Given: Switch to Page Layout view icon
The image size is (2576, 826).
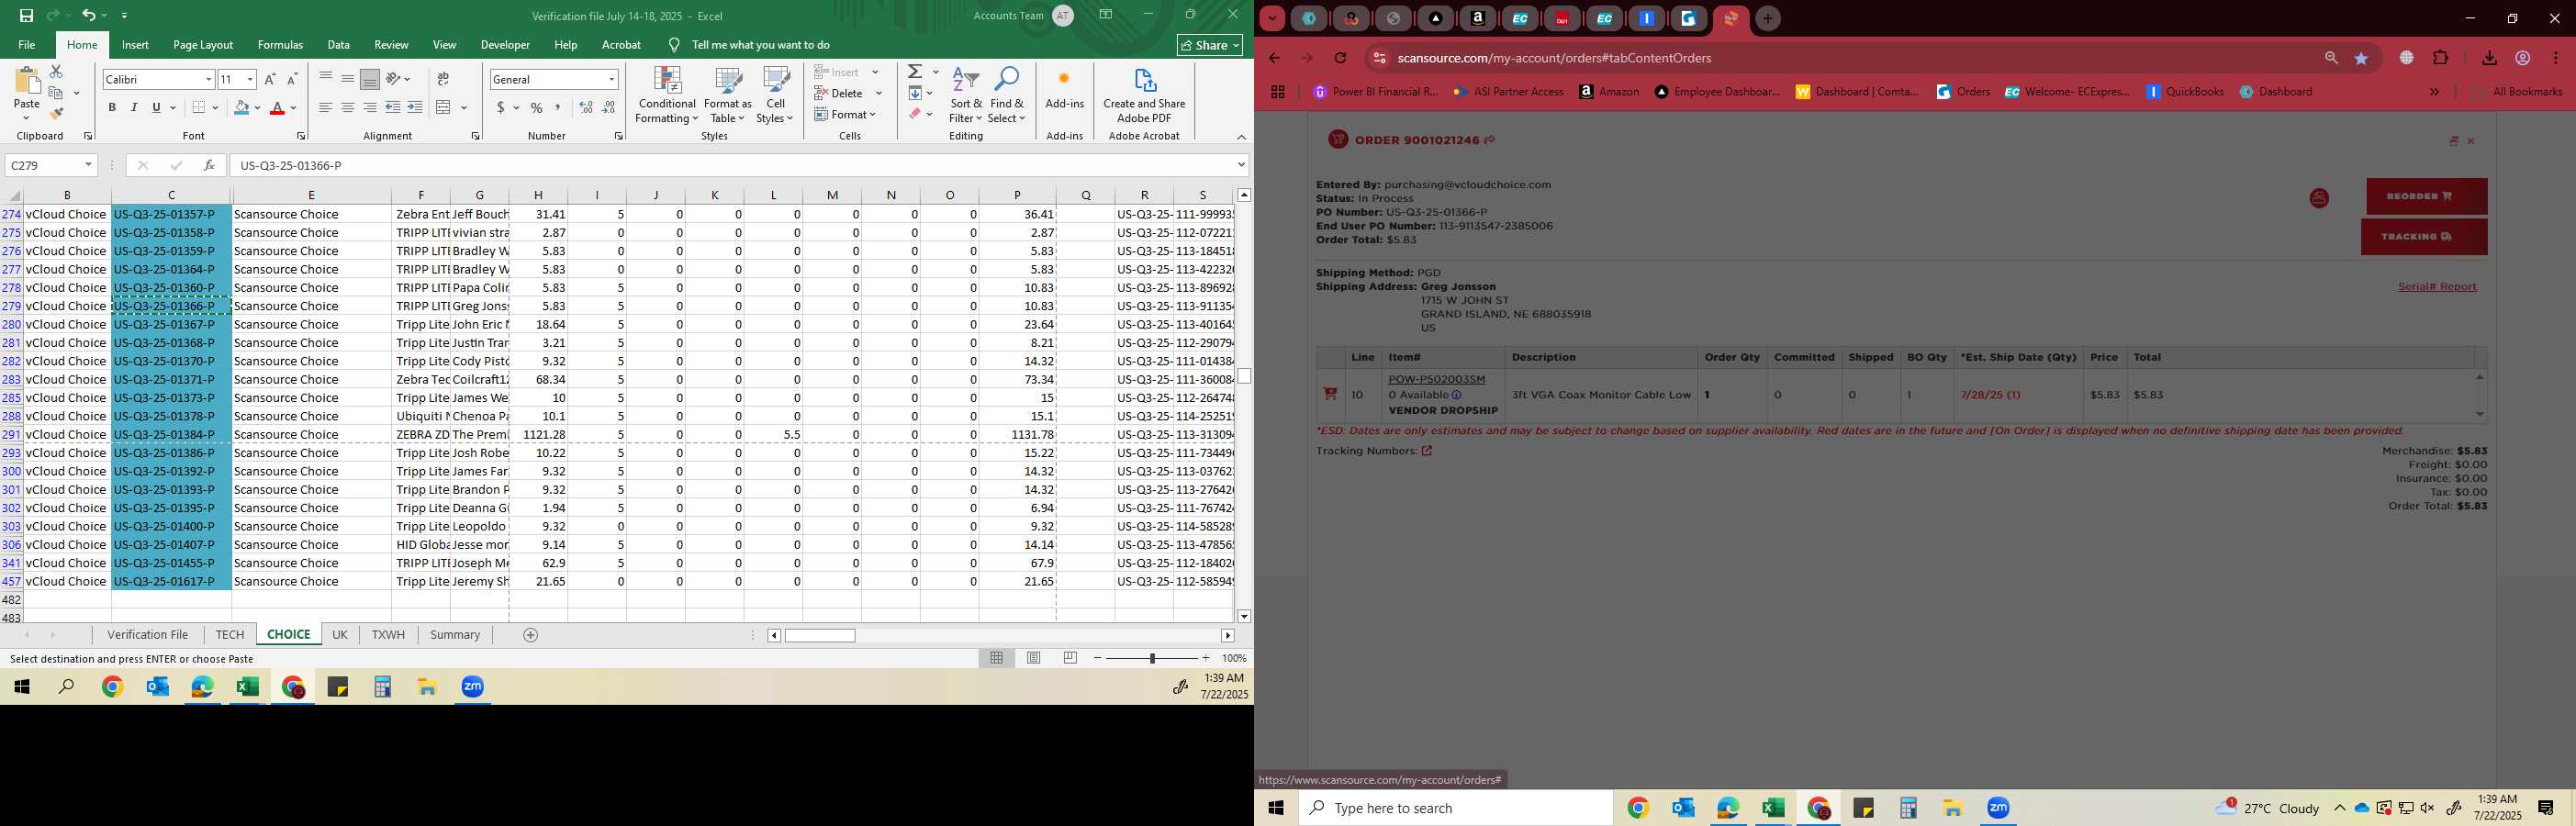Looking at the screenshot, I should 1034,658.
